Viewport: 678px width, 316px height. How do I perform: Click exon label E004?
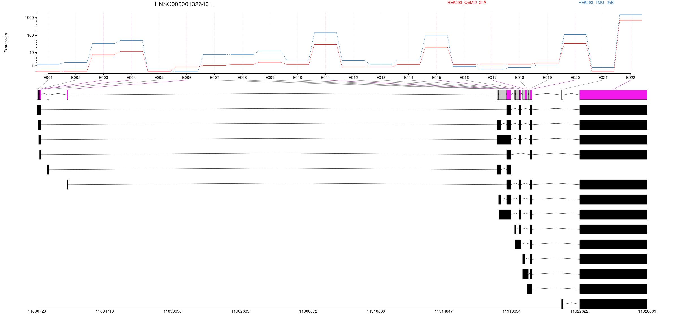(131, 78)
